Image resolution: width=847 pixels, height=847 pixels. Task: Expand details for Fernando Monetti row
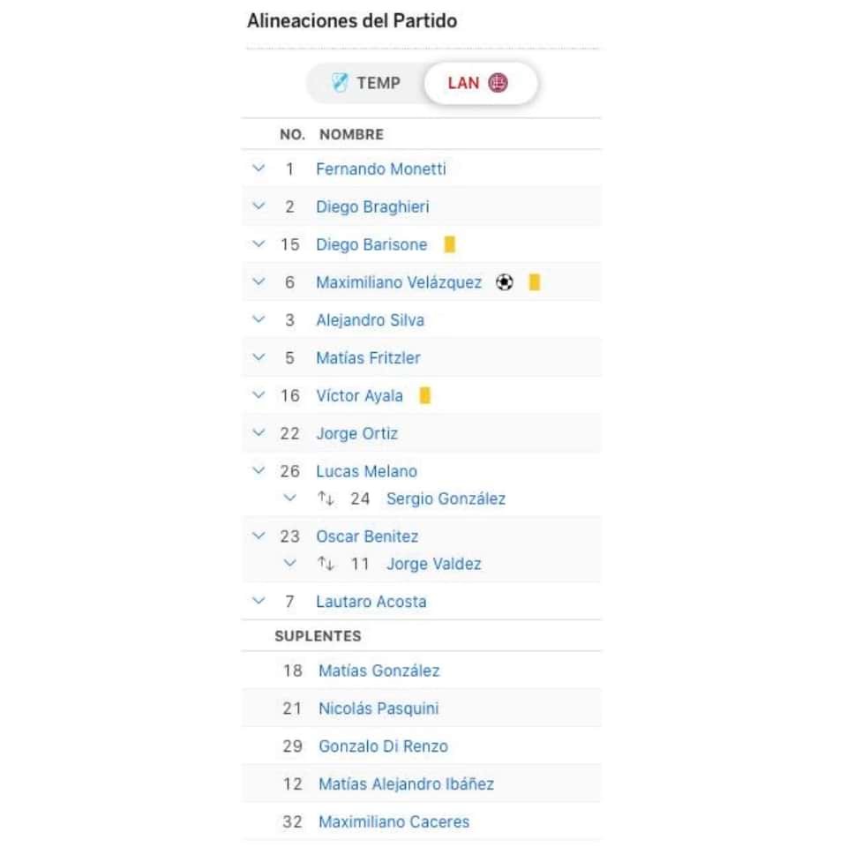259,168
